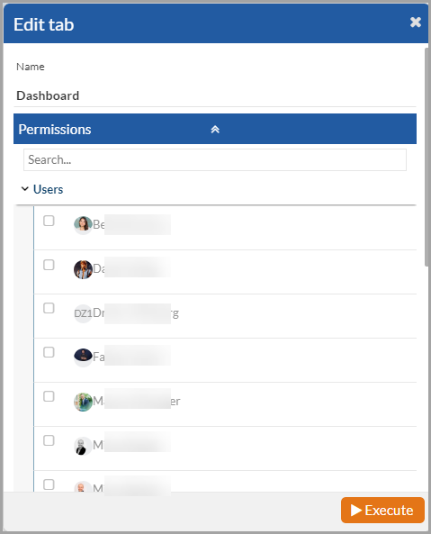Collapse the Permissions section header

215,129
